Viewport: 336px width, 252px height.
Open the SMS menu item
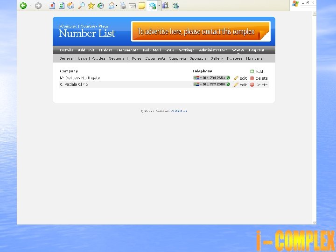point(169,50)
